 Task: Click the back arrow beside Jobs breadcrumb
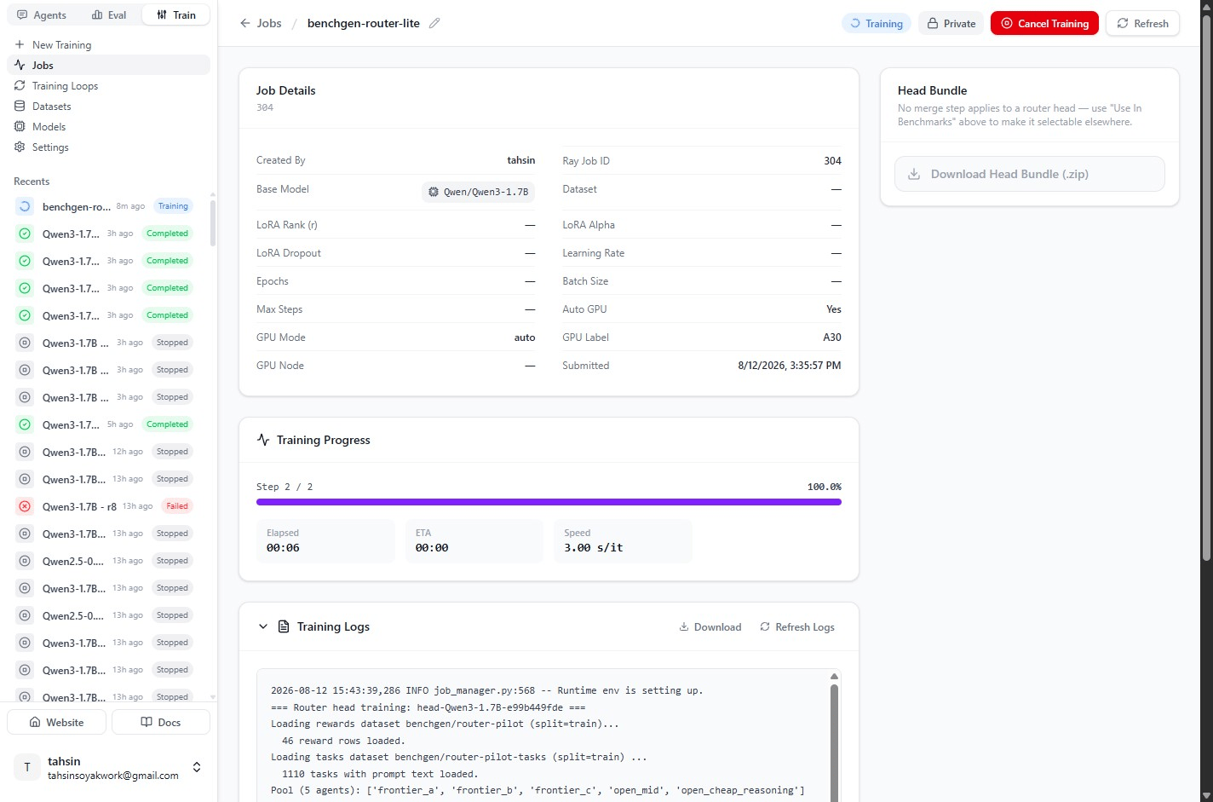click(x=245, y=23)
